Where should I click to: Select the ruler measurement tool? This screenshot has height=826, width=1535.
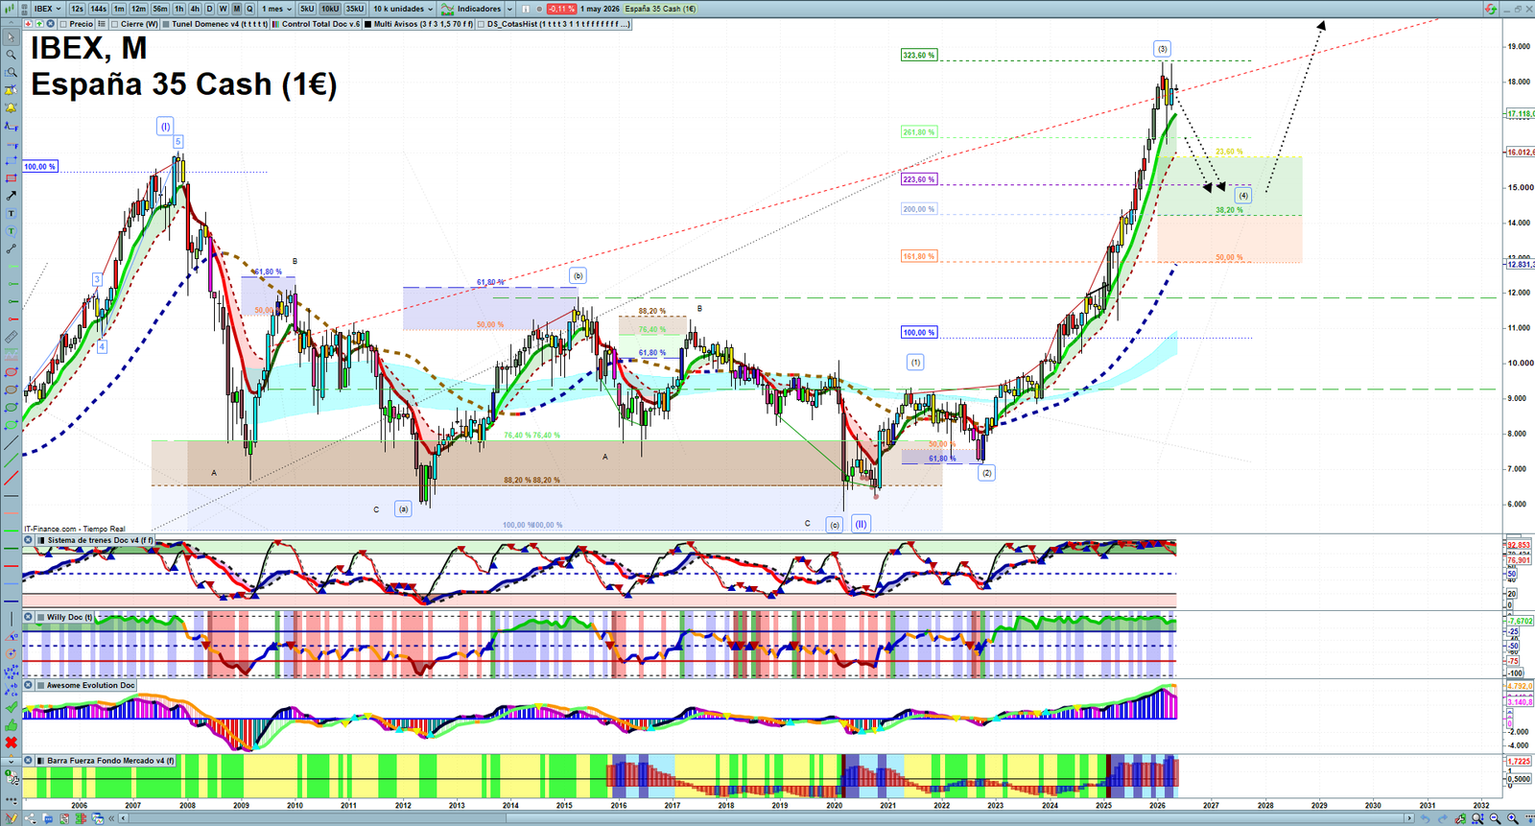point(12,337)
